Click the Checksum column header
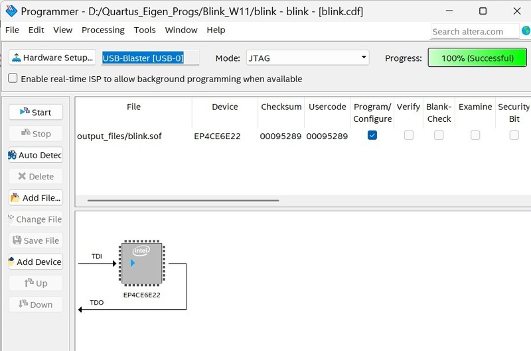 281,113
